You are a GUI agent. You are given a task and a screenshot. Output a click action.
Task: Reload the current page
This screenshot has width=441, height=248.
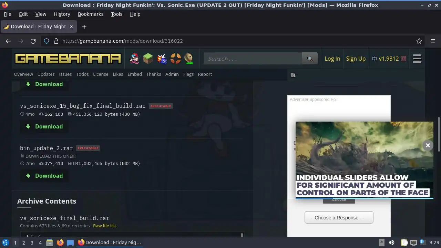pyautogui.click(x=33, y=41)
